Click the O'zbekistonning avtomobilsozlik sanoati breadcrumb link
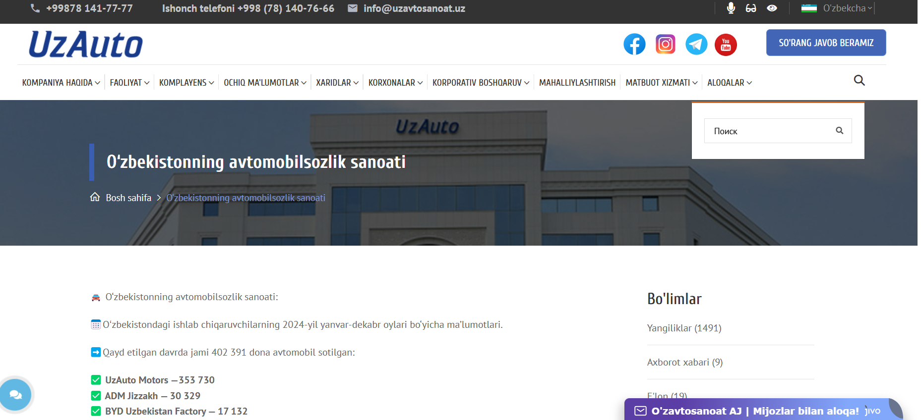 pyautogui.click(x=246, y=198)
